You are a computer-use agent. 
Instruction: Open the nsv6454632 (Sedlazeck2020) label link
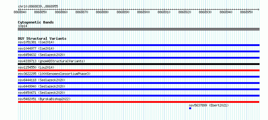coord(42,55)
